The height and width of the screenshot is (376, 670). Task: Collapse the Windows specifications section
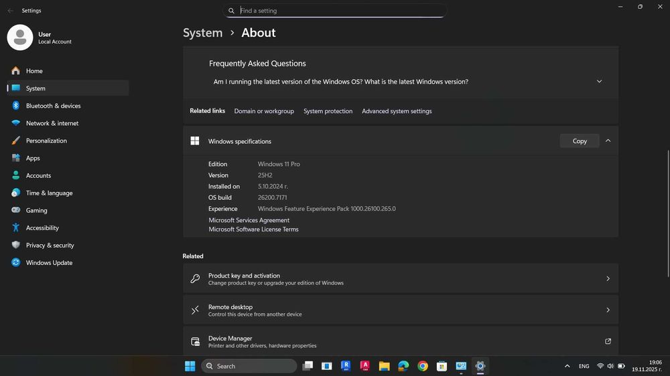[608, 141]
